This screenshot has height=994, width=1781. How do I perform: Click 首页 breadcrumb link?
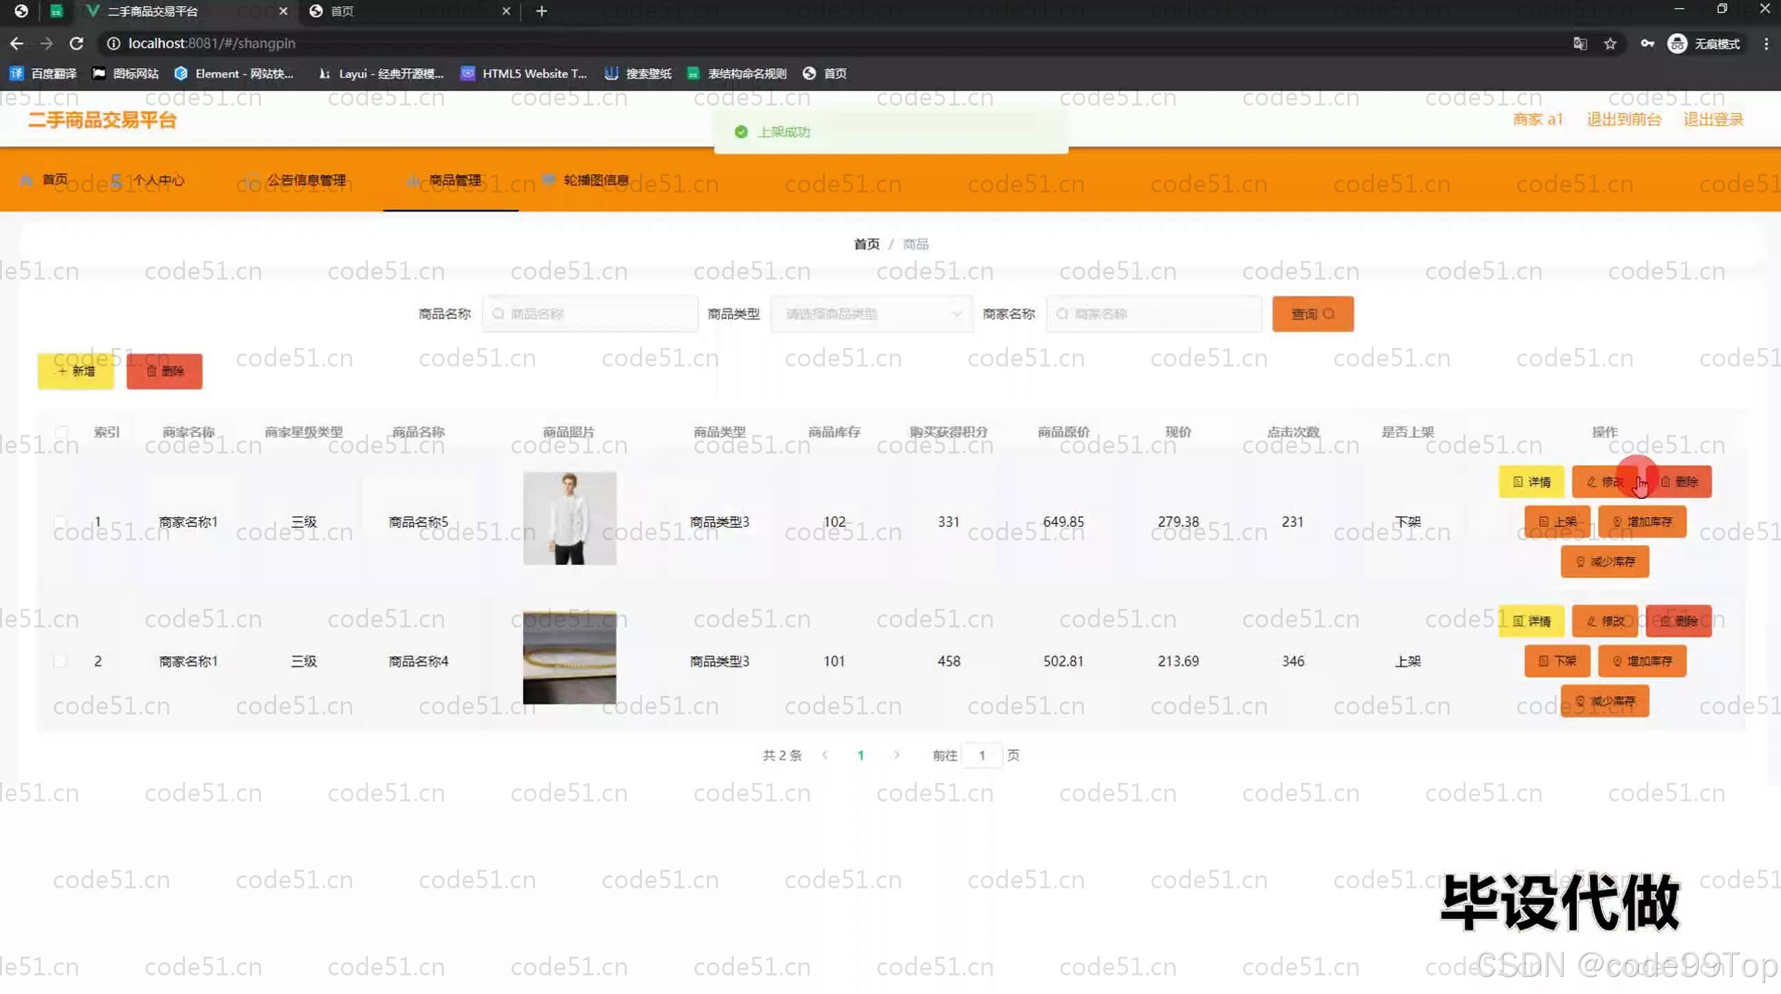tap(866, 244)
